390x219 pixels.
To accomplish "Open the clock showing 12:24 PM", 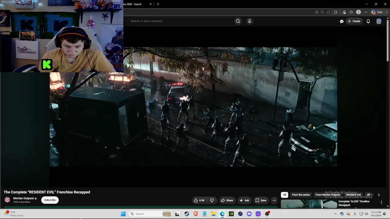I will pyautogui.click(x=376, y=214).
